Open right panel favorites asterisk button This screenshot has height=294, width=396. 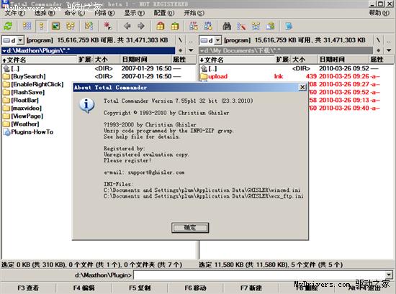[378, 50]
